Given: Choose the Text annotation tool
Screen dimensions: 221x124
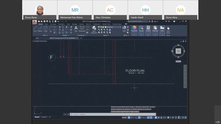Looking at the screenshot, I should click(x=76, y=29).
